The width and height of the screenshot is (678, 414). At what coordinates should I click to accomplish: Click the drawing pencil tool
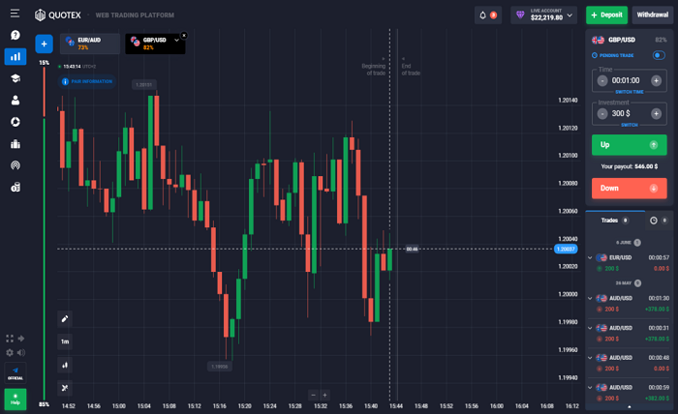pos(65,318)
